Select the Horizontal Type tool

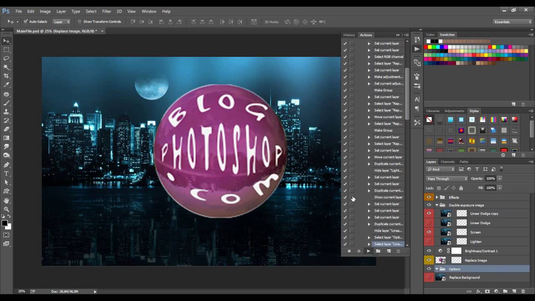[x=7, y=173]
